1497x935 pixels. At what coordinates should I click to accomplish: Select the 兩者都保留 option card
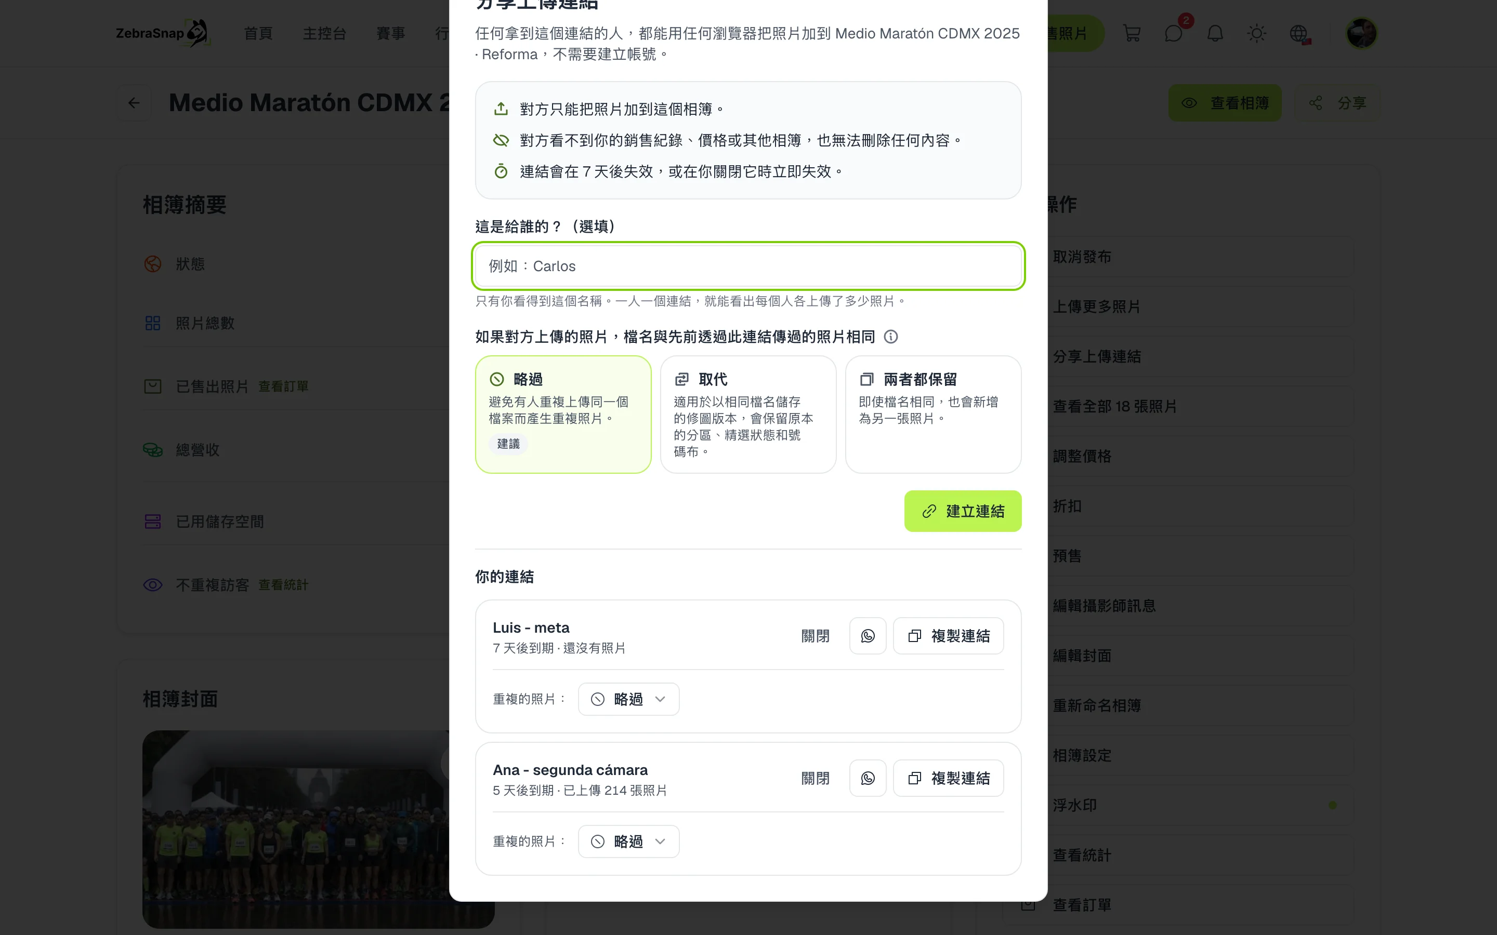[933, 415]
